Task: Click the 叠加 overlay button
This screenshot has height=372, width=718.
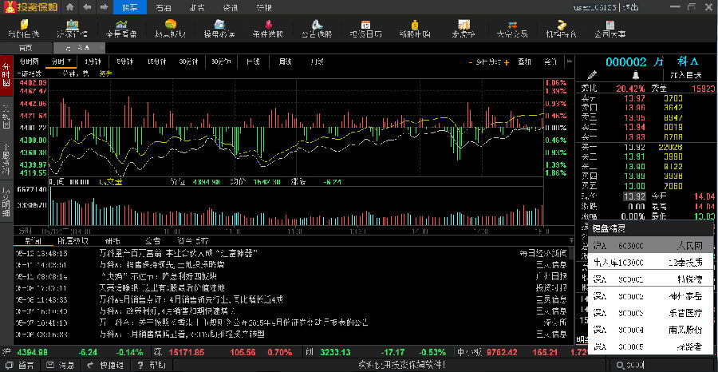Action: (524, 61)
